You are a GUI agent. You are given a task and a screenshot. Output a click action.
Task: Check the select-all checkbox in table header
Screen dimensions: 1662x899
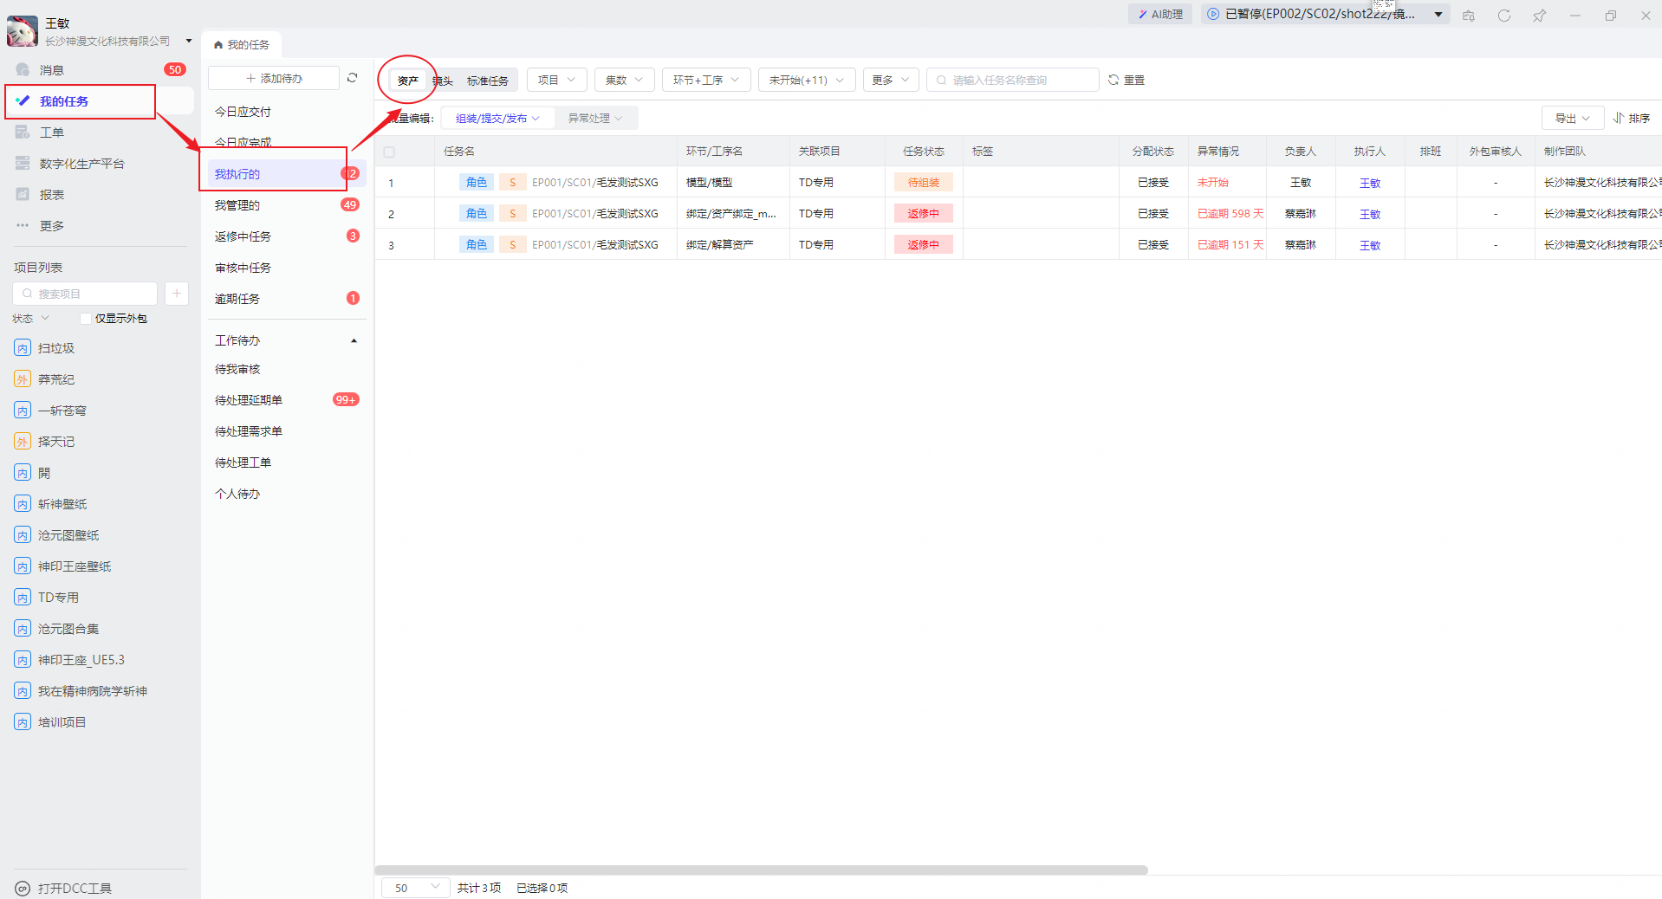[x=389, y=152]
